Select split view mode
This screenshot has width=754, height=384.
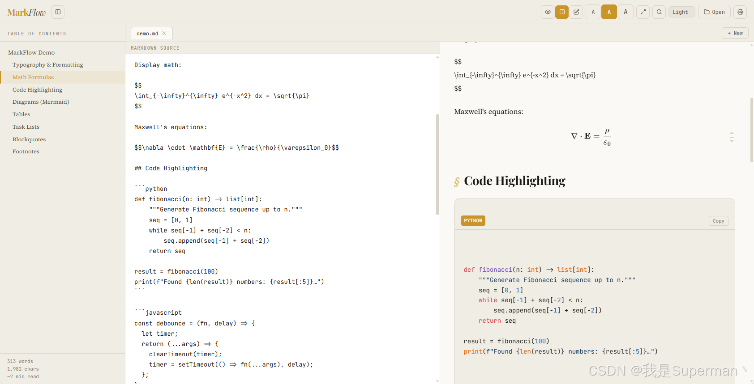tap(562, 12)
